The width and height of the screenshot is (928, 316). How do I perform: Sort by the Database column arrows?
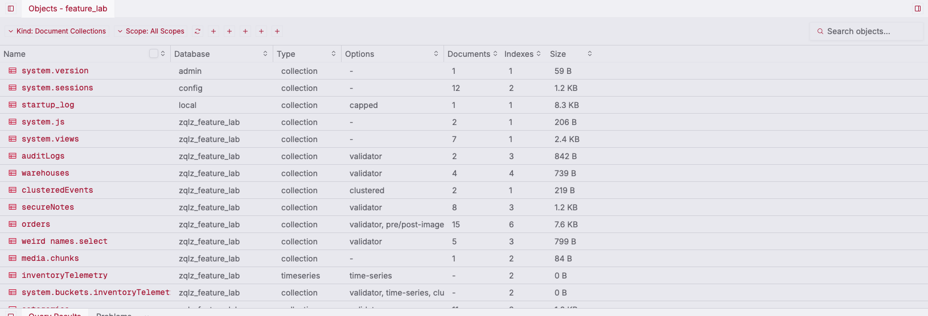(265, 53)
